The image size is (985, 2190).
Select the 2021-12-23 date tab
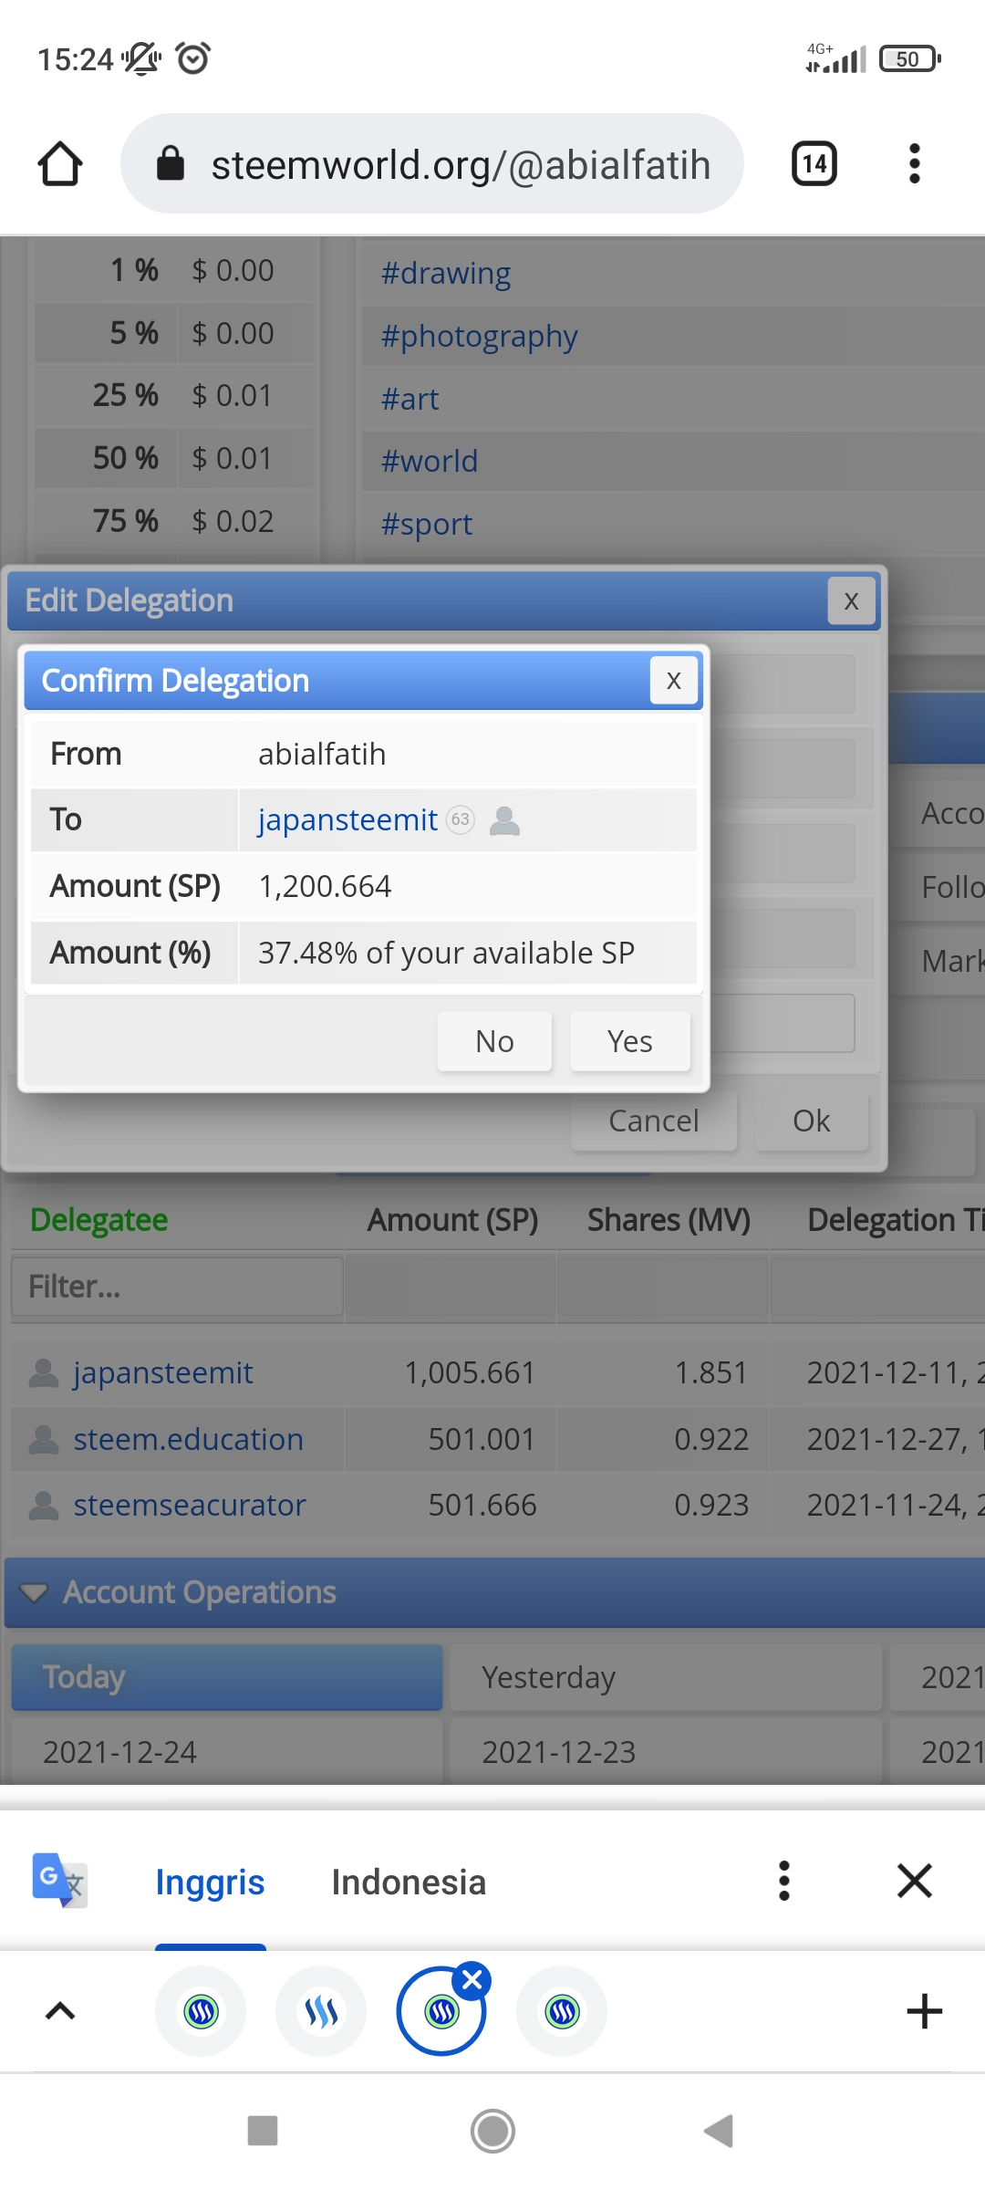click(x=667, y=1752)
